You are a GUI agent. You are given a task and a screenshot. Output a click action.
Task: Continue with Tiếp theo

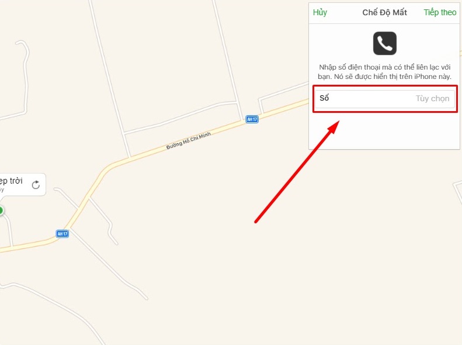(440, 12)
